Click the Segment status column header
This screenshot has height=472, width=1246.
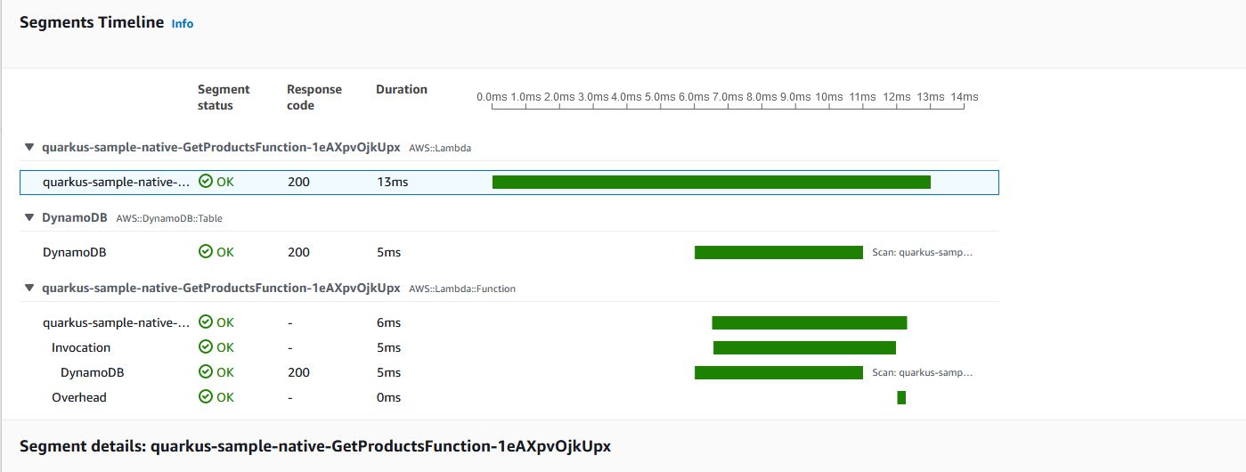coord(224,97)
